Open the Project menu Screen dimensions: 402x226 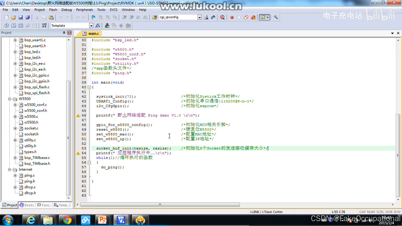pyautogui.click(x=40, y=10)
